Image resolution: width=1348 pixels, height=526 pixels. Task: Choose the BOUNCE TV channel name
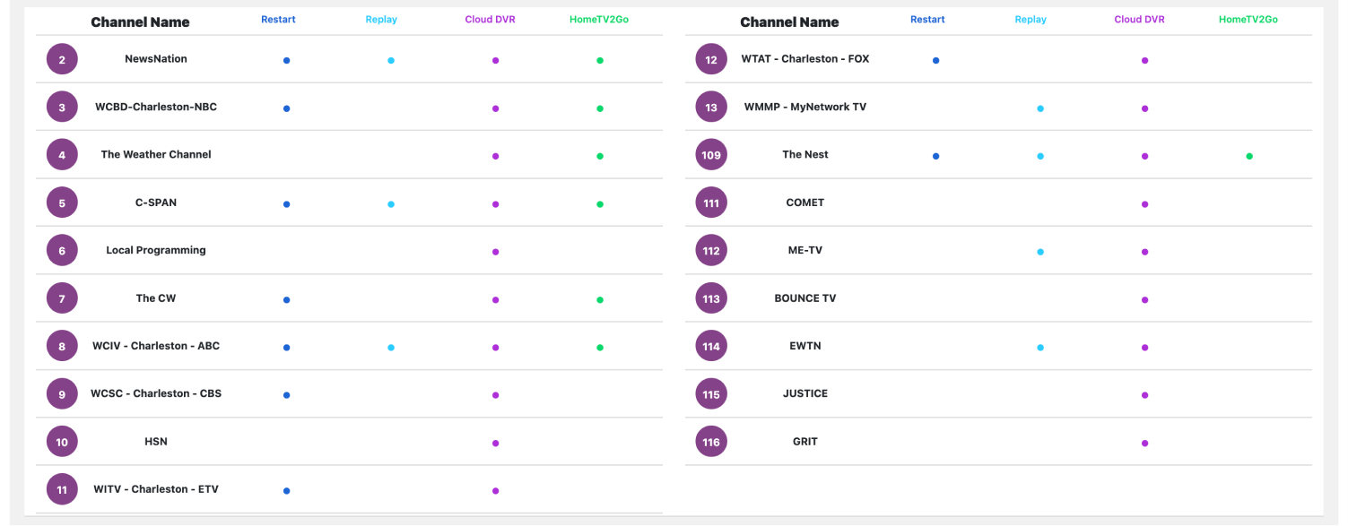(x=805, y=298)
